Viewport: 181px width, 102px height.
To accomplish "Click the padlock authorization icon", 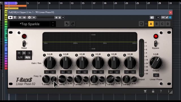I will 153,91.
